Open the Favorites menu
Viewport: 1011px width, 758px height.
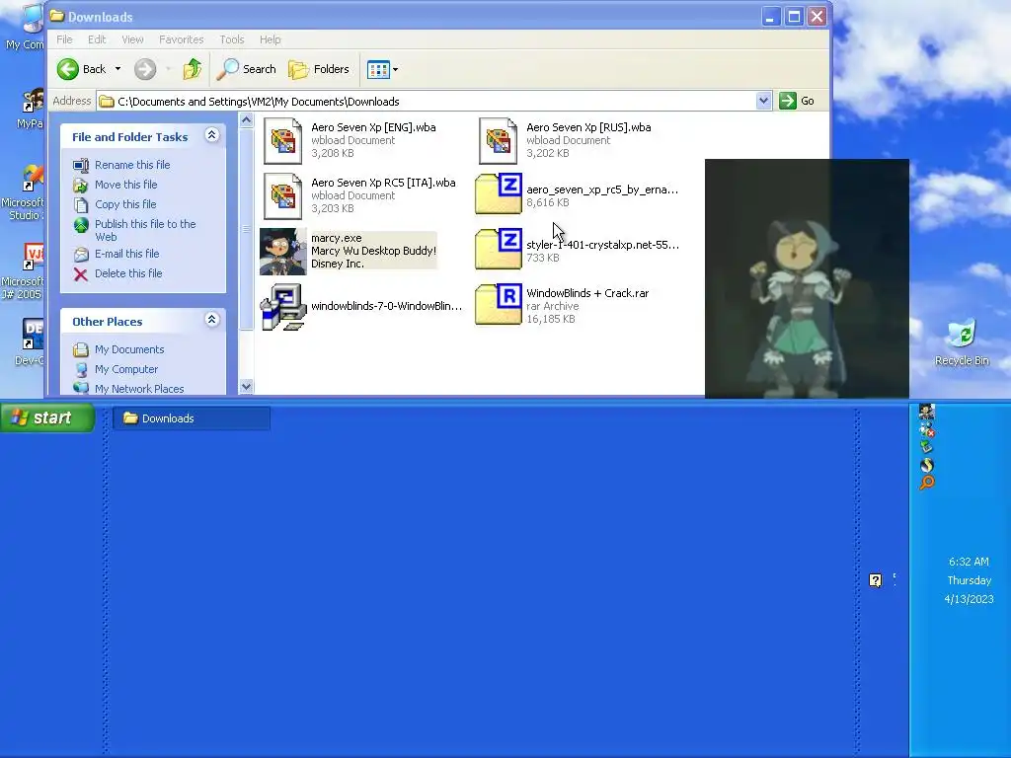pyautogui.click(x=182, y=39)
